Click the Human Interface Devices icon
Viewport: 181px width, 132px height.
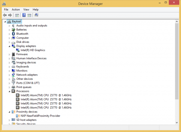(x=13, y=58)
